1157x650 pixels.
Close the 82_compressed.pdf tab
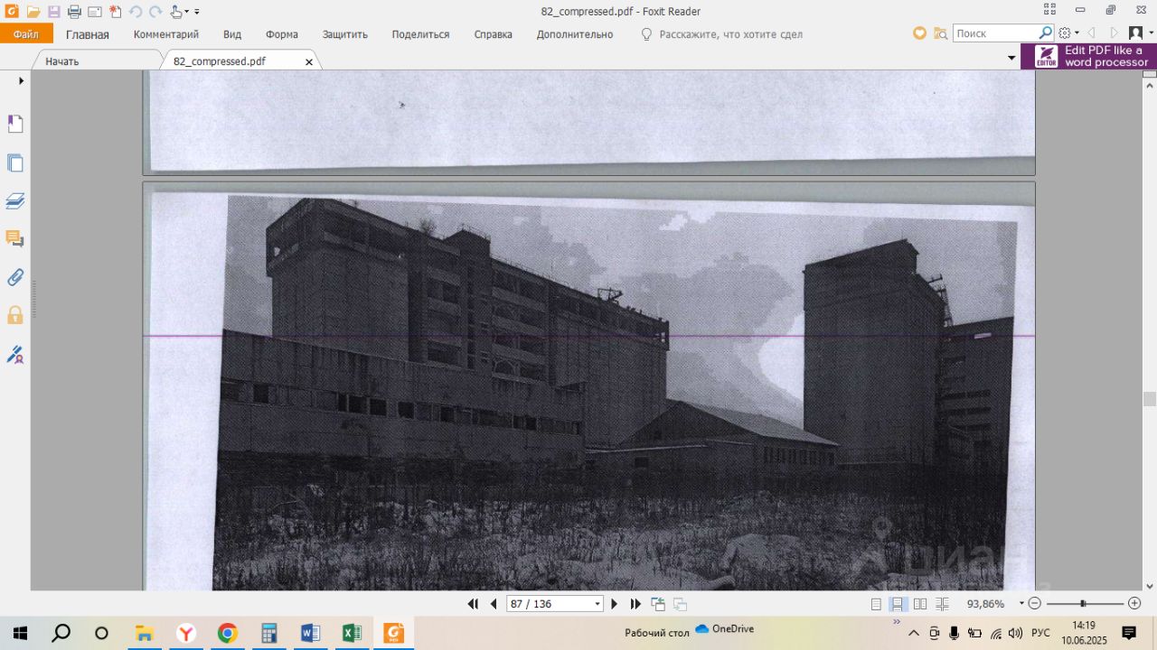pos(309,62)
